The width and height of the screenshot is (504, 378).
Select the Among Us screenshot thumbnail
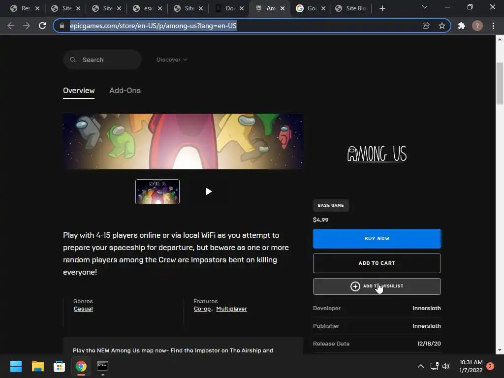[x=157, y=191]
